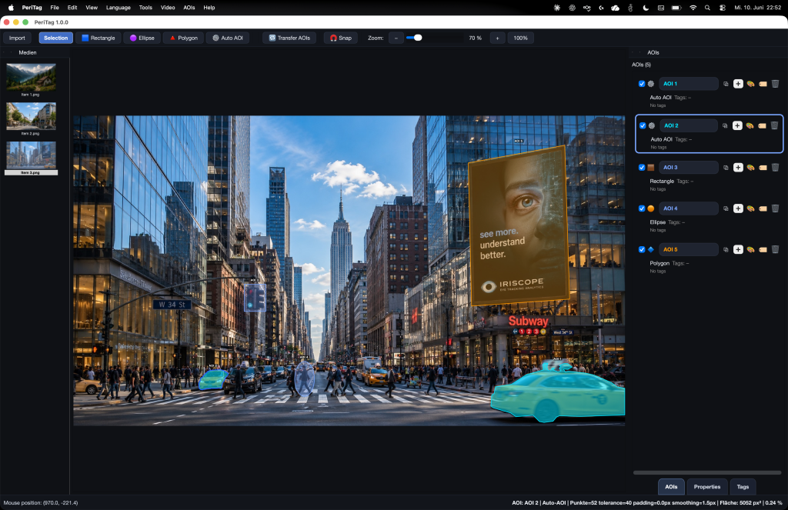The height and width of the screenshot is (510, 788).
Task: Reset zoom with the 100% button
Action: [x=521, y=38]
